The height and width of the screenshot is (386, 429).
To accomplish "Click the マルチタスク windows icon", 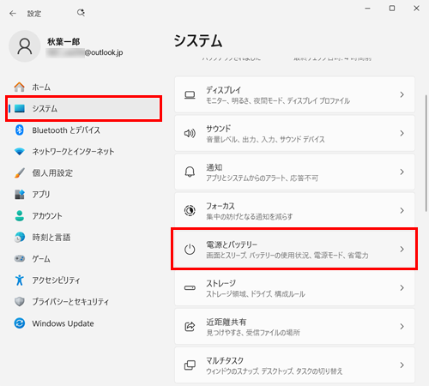I will pyautogui.click(x=190, y=365).
